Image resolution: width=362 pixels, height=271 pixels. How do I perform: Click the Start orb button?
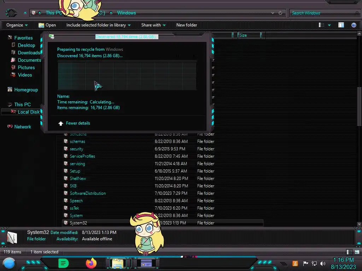pyautogui.click(x=9, y=263)
